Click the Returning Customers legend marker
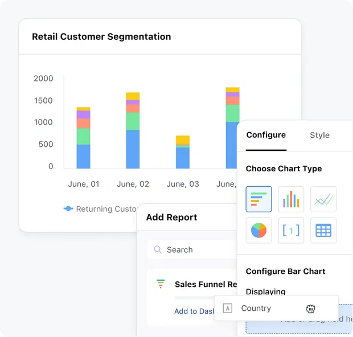Viewport: 353px width, 337px height. coord(68,209)
